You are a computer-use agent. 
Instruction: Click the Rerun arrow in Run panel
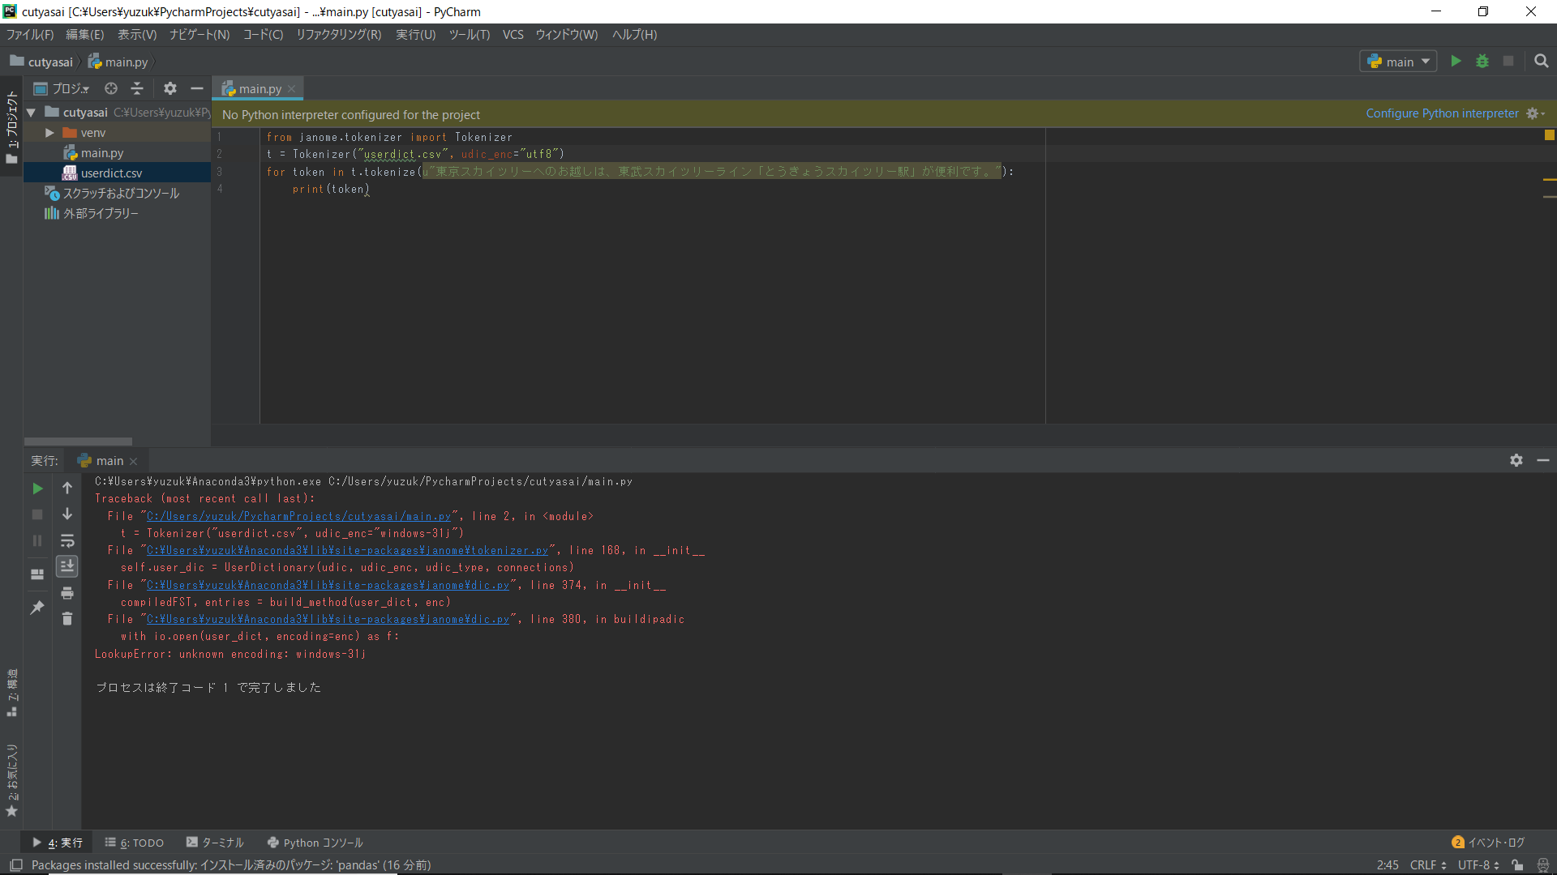[x=37, y=489]
